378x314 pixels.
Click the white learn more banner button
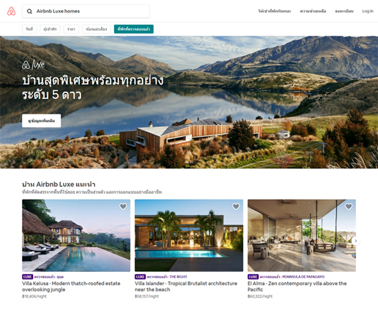pos(41,120)
